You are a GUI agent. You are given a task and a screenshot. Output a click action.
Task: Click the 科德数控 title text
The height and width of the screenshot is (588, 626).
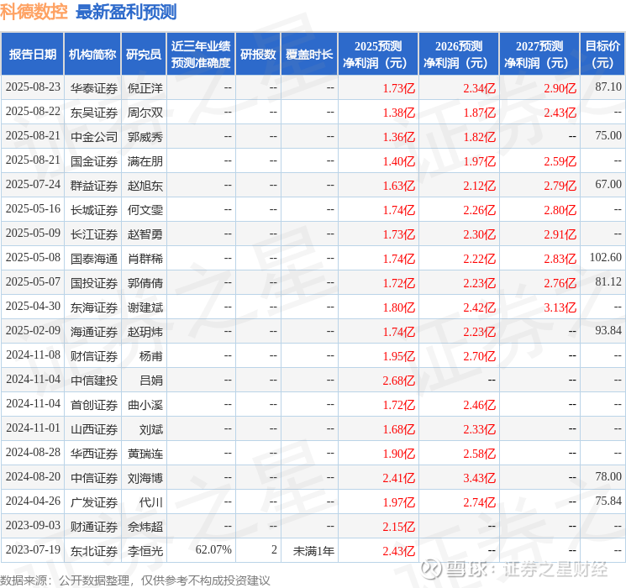pyautogui.click(x=34, y=12)
